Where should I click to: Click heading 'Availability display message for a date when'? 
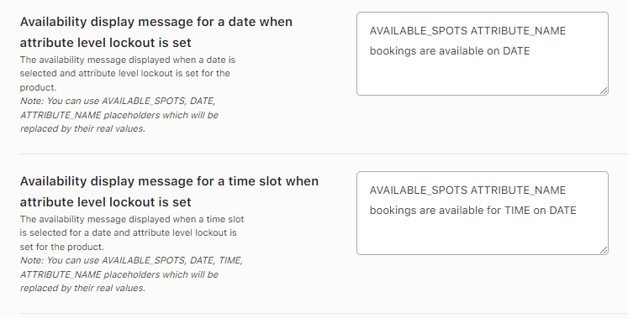coord(156,22)
